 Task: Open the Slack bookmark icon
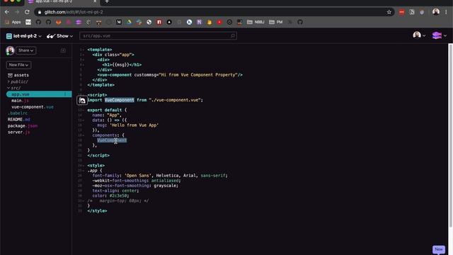[139, 22]
